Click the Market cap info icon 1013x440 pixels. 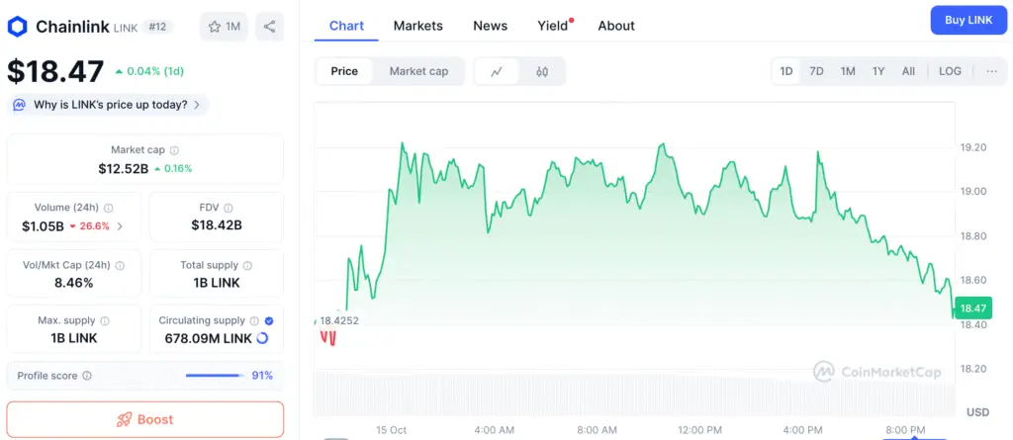pyautogui.click(x=175, y=150)
